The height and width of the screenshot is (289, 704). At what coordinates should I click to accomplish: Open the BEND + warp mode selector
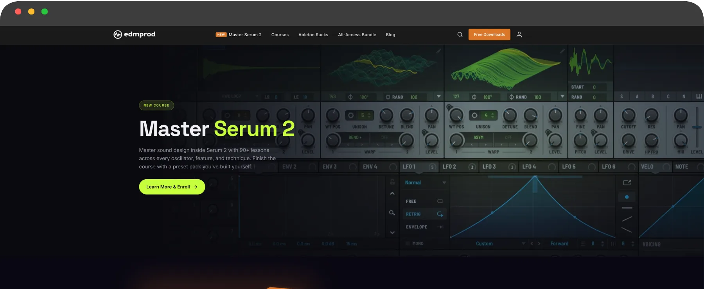pyautogui.click(x=355, y=137)
